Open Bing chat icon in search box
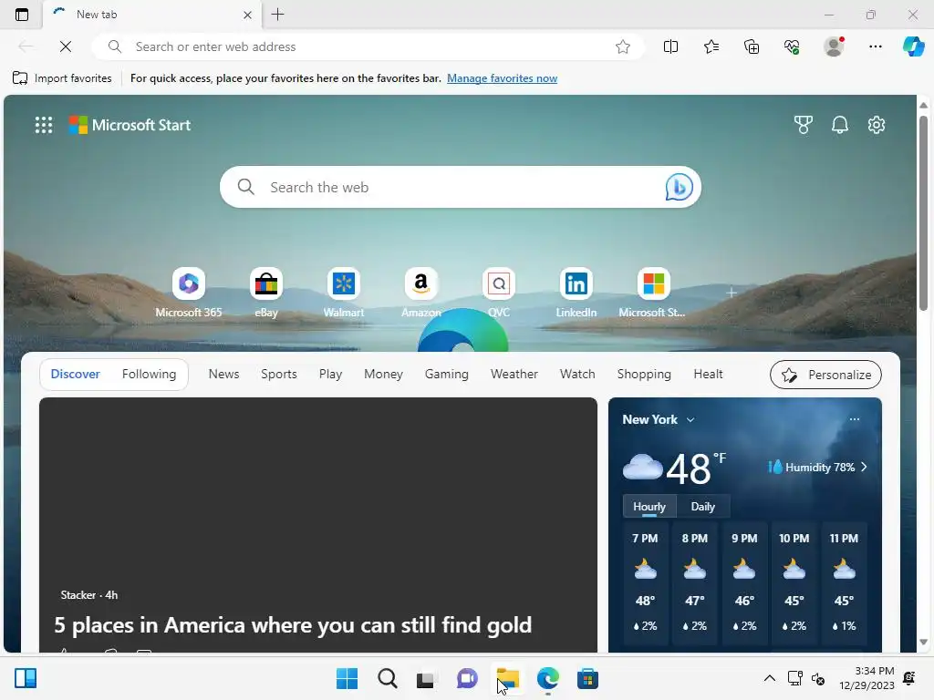The image size is (934, 700). 679,187
